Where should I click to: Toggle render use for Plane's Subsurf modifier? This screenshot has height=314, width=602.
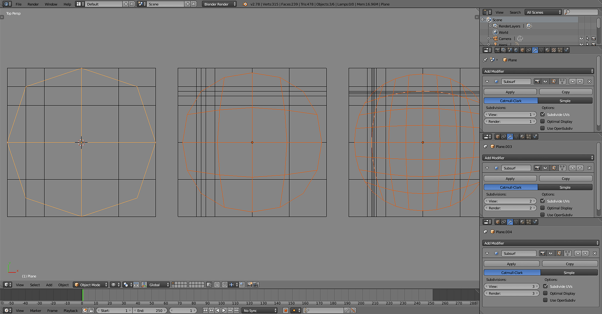coord(537,82)
